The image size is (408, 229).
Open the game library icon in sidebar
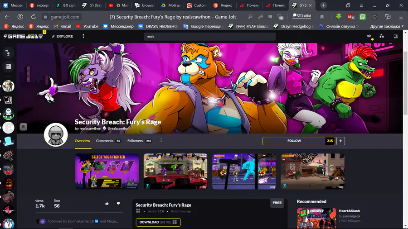(x=8, y=67)
